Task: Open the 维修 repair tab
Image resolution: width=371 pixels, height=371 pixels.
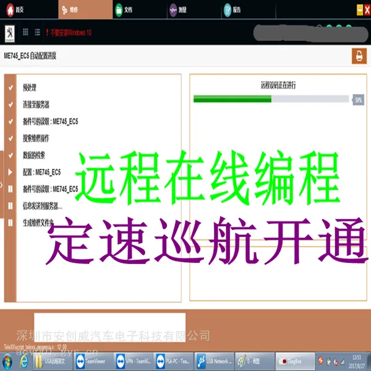Action: (x=85, y=9)
